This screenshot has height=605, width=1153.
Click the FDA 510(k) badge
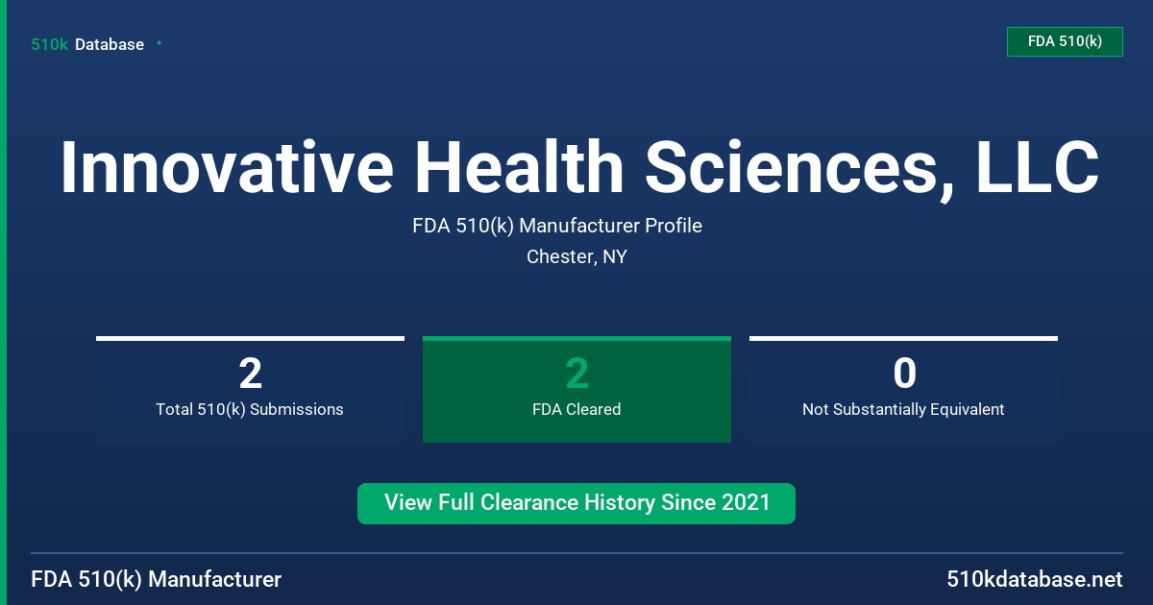pos(1065,41)
